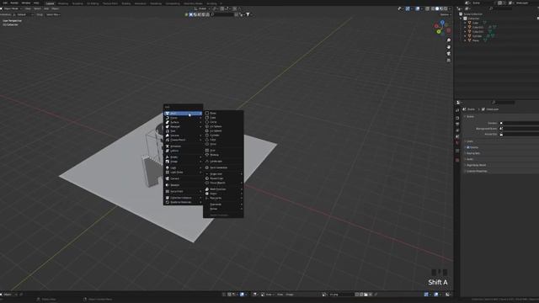Click the Grid icon in Mesh submenu
The height and width of the screenshot is (303, 539).
[x=207, y=151]
